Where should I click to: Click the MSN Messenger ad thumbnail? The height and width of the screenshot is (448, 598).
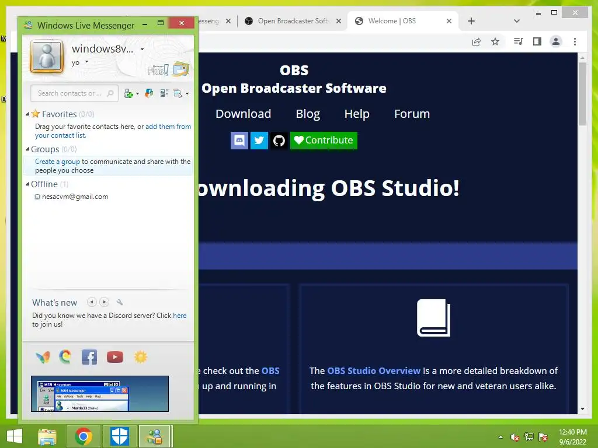(100, 394)
